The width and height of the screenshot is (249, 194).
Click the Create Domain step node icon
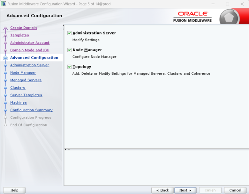tap(5, 28)
